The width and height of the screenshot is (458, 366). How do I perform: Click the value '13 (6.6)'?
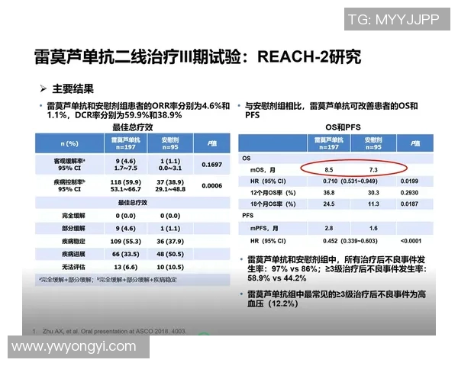[126, 267]
